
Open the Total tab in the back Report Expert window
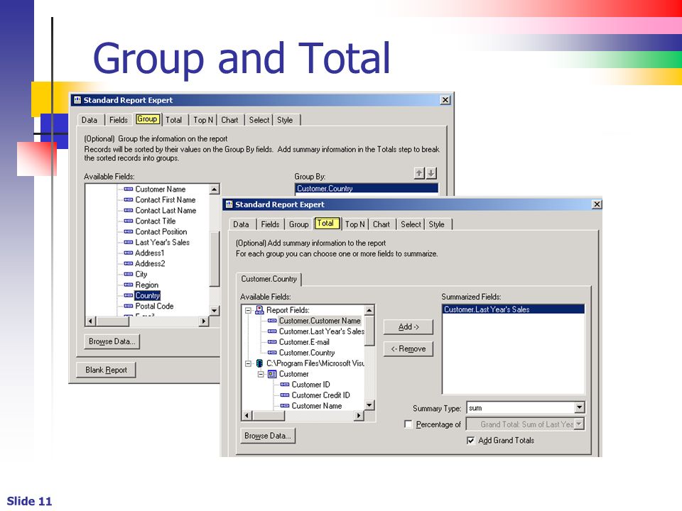pos(173,120)
